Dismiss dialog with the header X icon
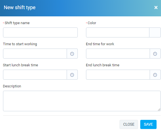Viewport: 161px width, 134px height. (156, 7)
